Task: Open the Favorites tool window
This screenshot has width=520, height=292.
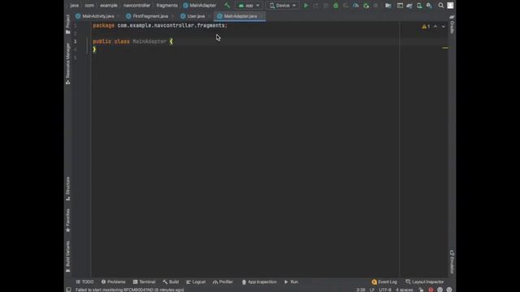Action: (x=67, y=220)
